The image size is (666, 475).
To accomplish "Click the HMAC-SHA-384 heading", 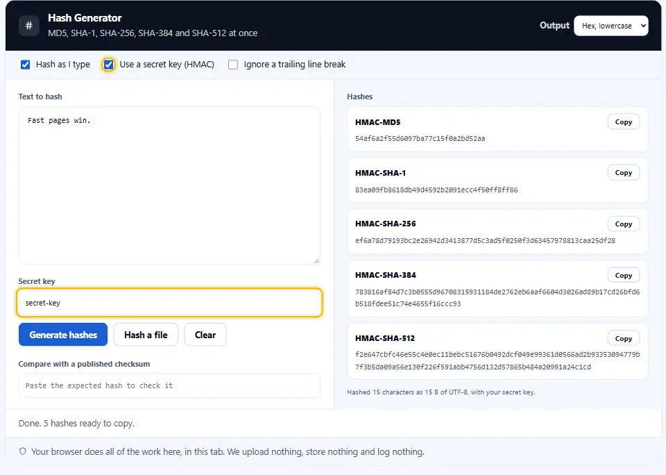I will 385,275.
